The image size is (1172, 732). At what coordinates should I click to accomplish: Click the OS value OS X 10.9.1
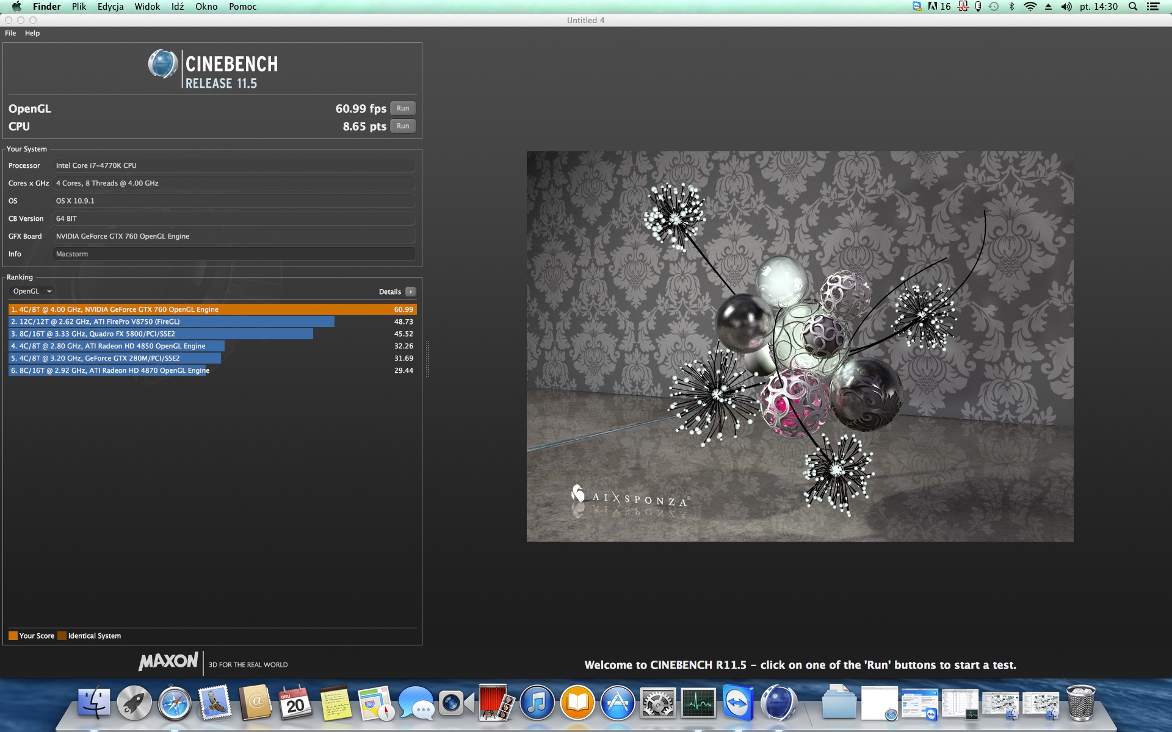tap(234, 201)
